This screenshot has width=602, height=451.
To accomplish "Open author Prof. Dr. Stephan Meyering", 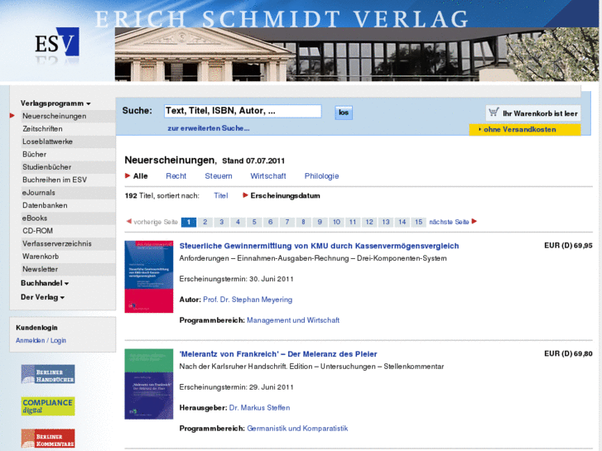I will coord(248,300).
